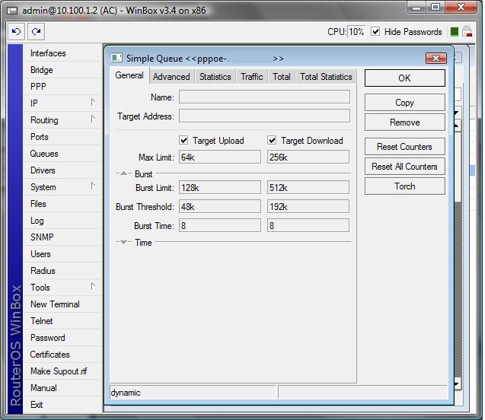Click the Redo arrow toolbar icon
The width and height of the screenshot is (485, 420).
(37, 31)
